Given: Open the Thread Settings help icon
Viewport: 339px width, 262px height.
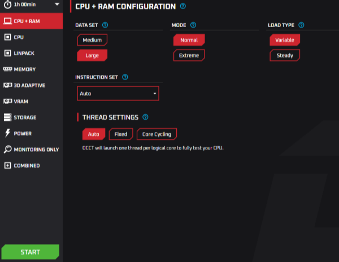Looking at the screenshot, I should (145, 117).
